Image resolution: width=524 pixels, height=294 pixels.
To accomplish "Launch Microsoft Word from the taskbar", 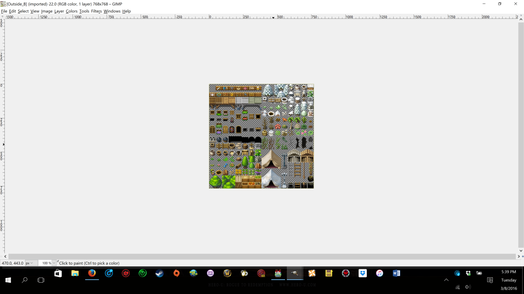I will pos(397,273).
